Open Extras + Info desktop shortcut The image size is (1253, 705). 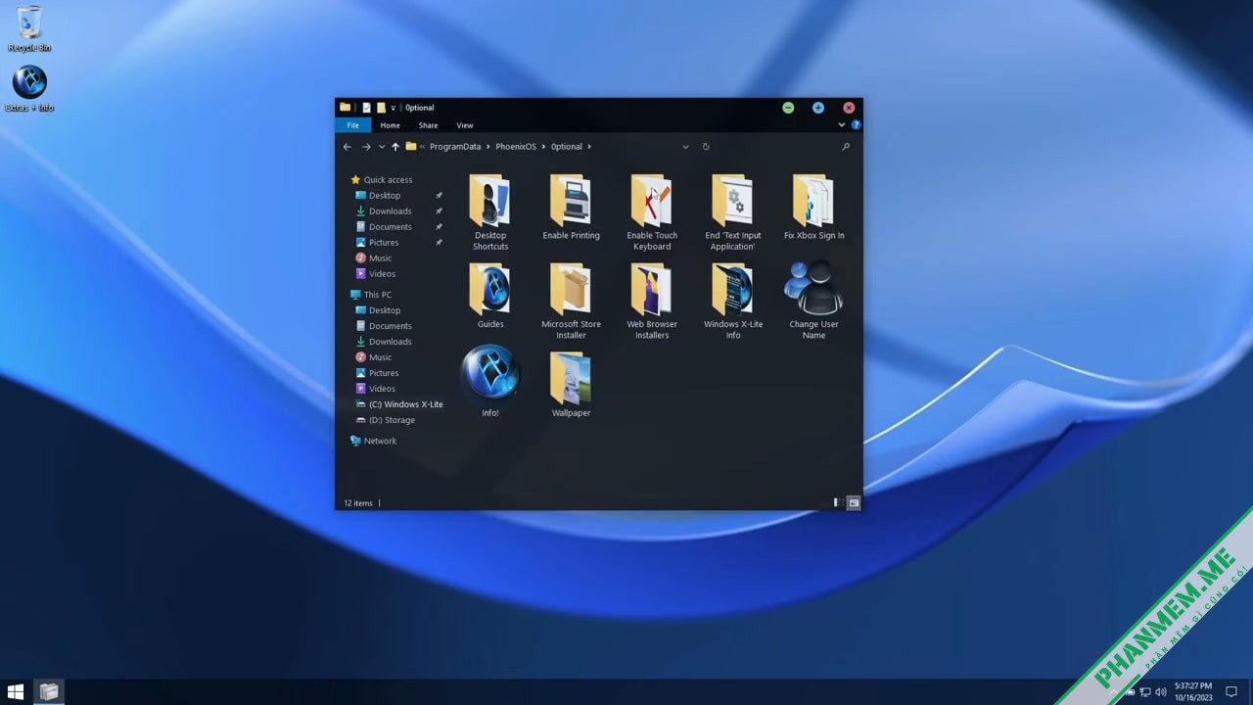pos(29,88)
